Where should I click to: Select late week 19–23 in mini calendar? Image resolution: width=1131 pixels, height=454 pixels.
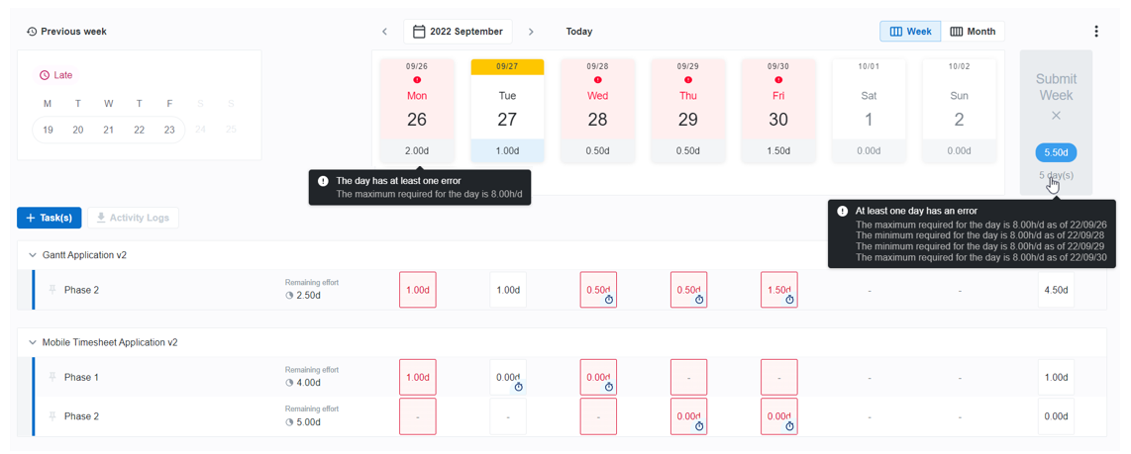108,130
